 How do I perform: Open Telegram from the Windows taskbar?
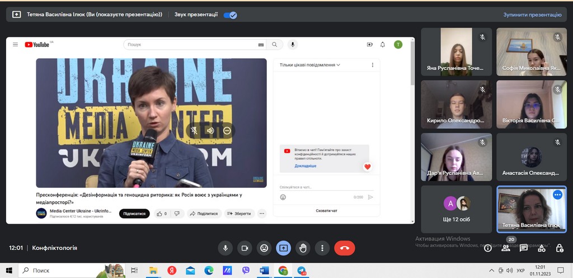point(302,271)
